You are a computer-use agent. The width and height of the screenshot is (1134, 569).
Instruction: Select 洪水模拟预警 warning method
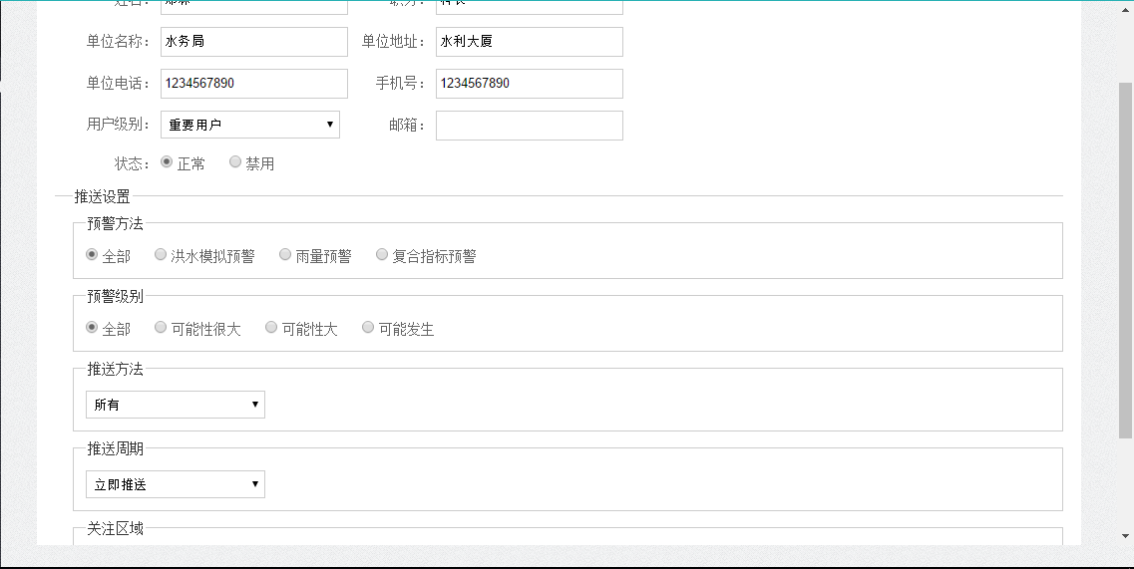[161, 255]
